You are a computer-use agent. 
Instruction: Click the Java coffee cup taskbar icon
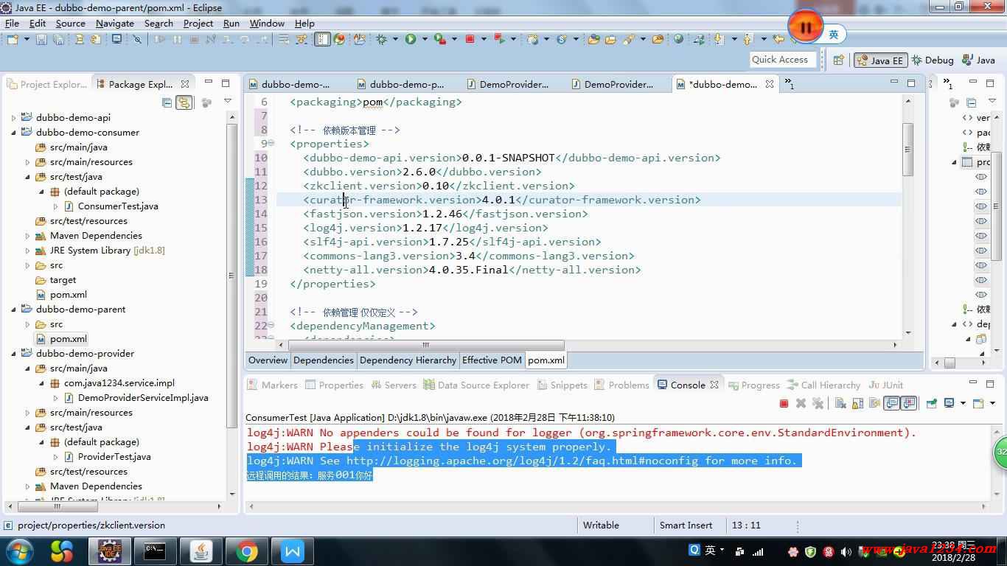click(x=201, y=551)
